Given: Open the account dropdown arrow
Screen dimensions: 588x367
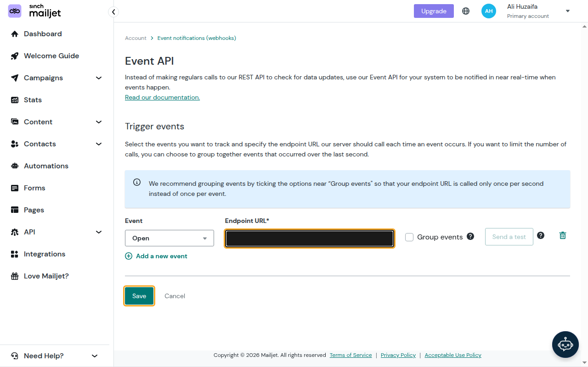Looking at the screenshot, I should (x=568, y=11).
